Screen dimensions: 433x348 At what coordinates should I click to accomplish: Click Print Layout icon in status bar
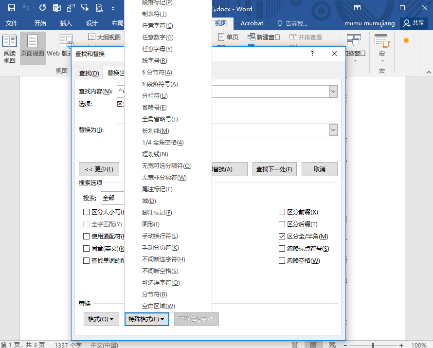[313, 345]
